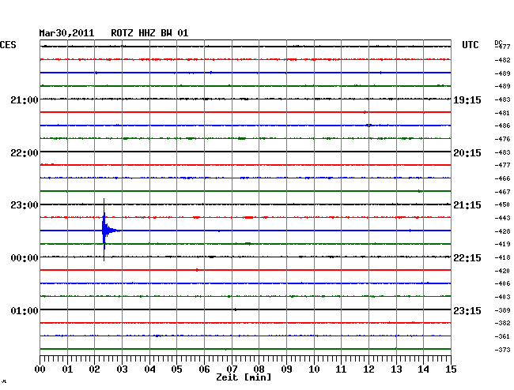514x390 pixels.
Task: Select the "UTC" column header
Action: pyautogui.click(x=470, y=45)
